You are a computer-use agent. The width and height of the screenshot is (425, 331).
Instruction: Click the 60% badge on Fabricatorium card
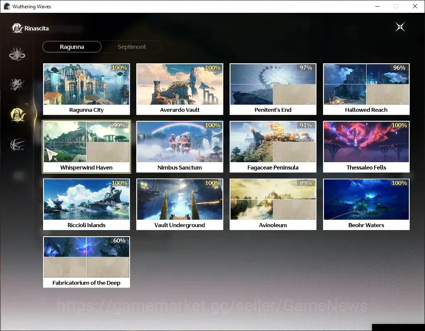[x=119, y=241]
